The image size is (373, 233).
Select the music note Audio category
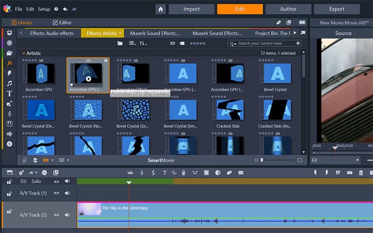pos(9,83)
